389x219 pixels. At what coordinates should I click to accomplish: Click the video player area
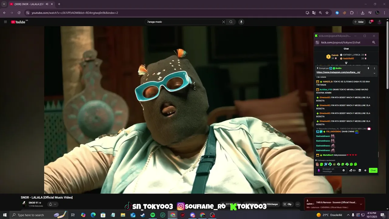pos(193,109)
